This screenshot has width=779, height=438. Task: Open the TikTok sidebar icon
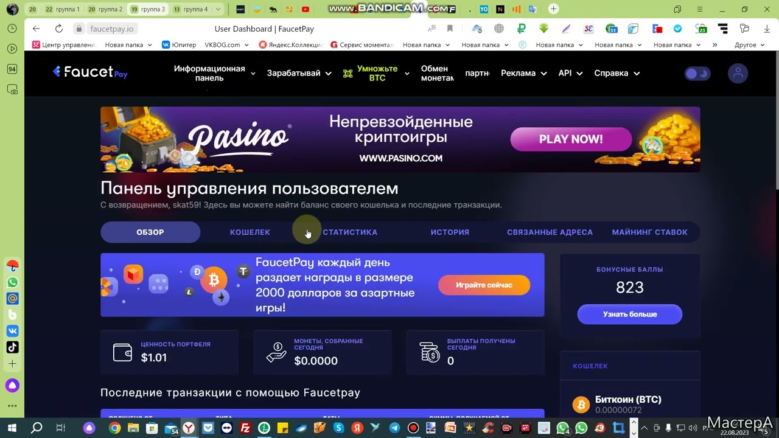tap(12, 347)
